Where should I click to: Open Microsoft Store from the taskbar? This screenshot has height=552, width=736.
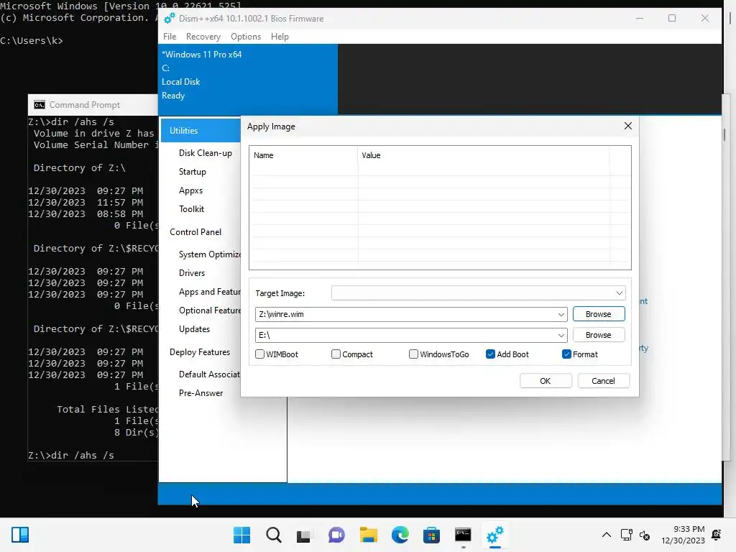click(431, 535)
